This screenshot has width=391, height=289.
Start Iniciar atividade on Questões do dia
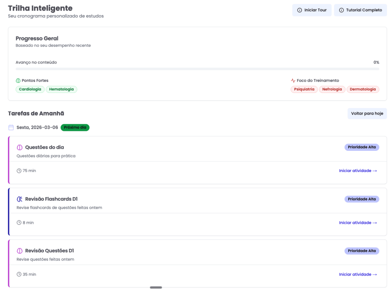[358, 170]
